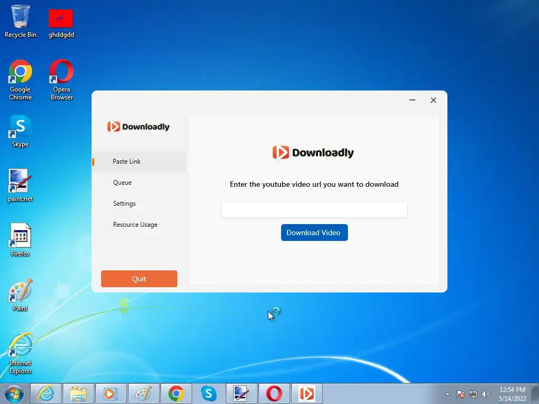Open the Skype desktop shortcut
This screenshot has height=404, width=539.
pyautogui.click(x=21, y=131)
